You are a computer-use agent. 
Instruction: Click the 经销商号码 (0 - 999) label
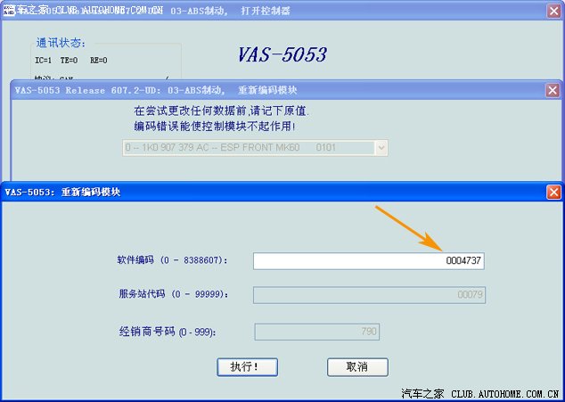[x=167, y=332]
